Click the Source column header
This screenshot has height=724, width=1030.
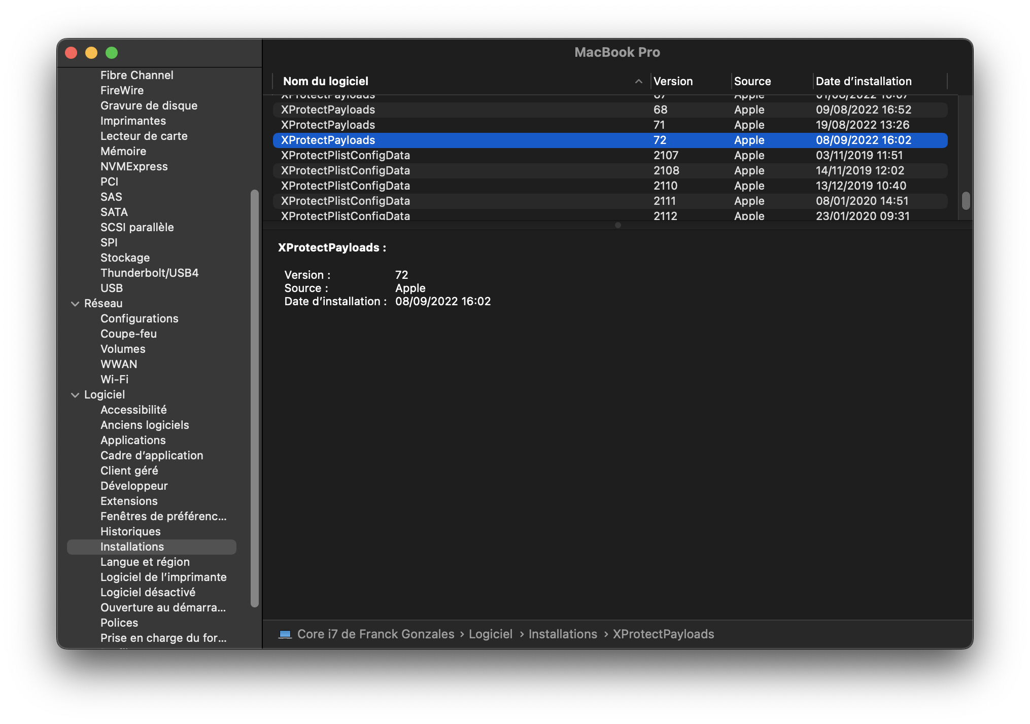point(752,81)
